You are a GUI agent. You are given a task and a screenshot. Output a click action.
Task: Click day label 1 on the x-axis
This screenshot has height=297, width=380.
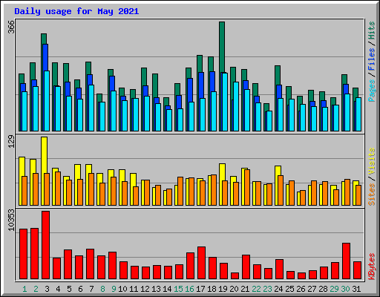pyautogui.click(x=24, y=289)
